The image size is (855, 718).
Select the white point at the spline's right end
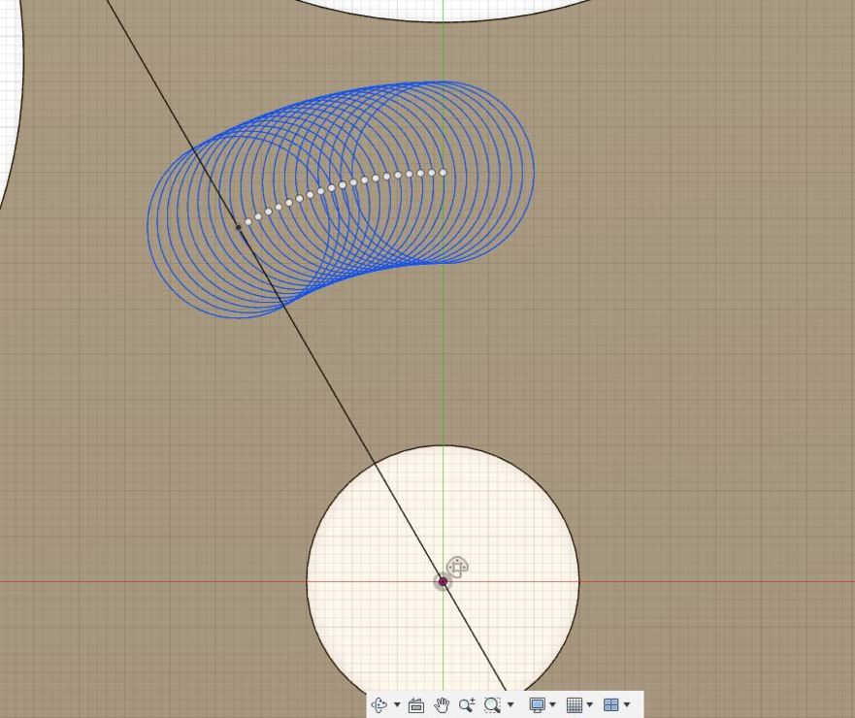443,173
